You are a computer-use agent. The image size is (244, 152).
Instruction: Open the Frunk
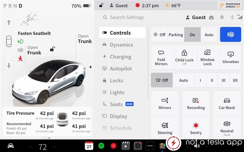coord(34,50)
